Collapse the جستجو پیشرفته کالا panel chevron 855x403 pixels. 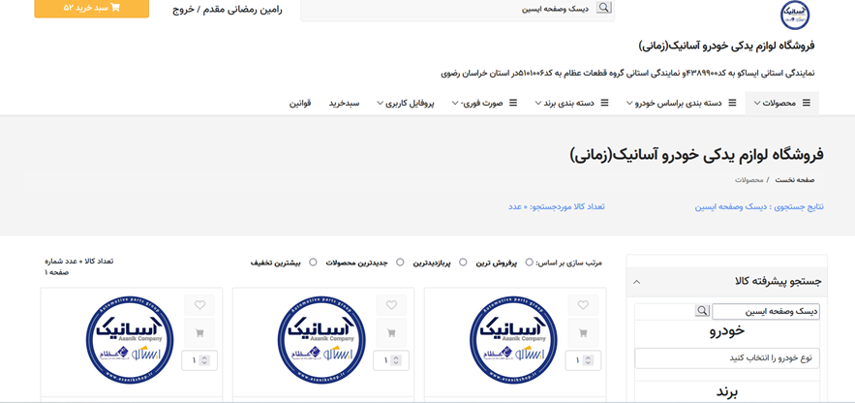636,282
